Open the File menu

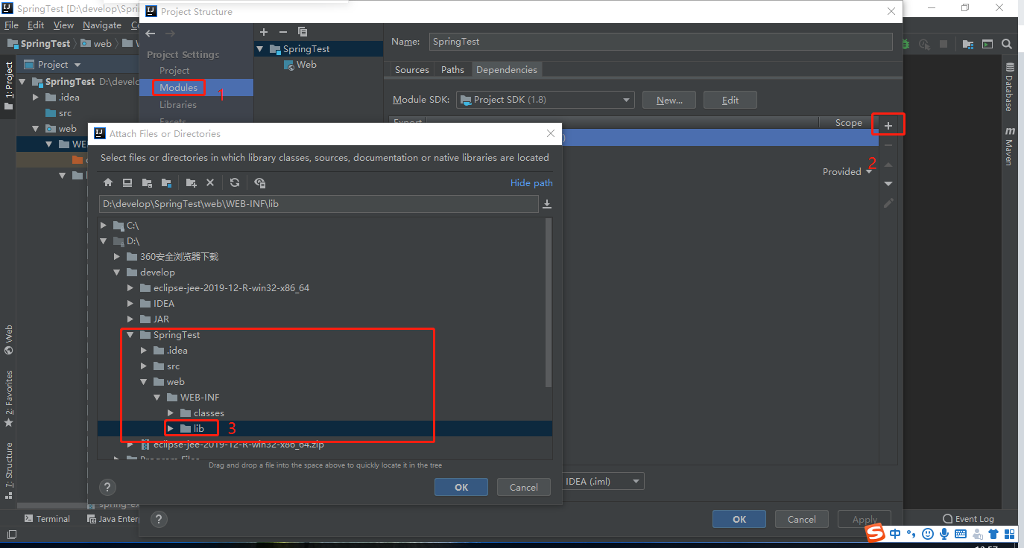click(11, 25)
